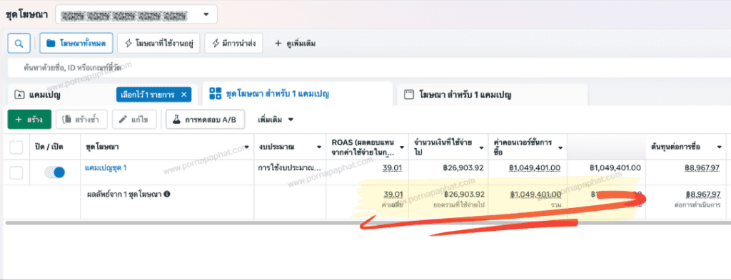731x280 pixels.
Task: Click the แก้ไข edit button
Action: pyautogui.click(x=133, y=120)
